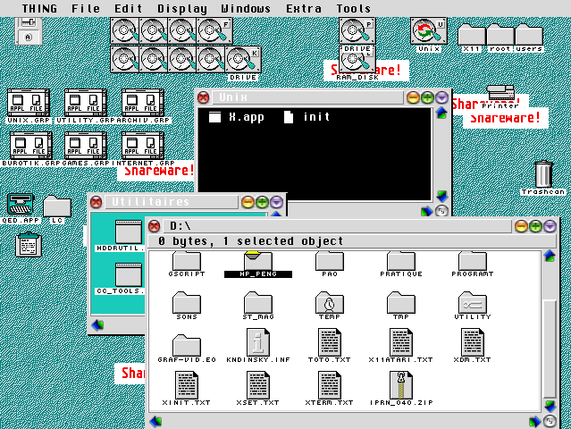Select the TMP folder
Screen dimensions: 571x429
(x=401, y=306)
